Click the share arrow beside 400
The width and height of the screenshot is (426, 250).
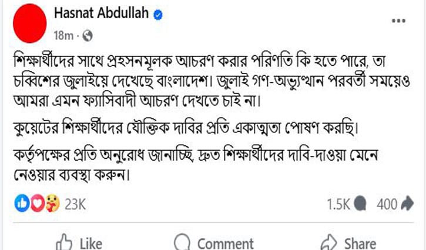[407, 204]
